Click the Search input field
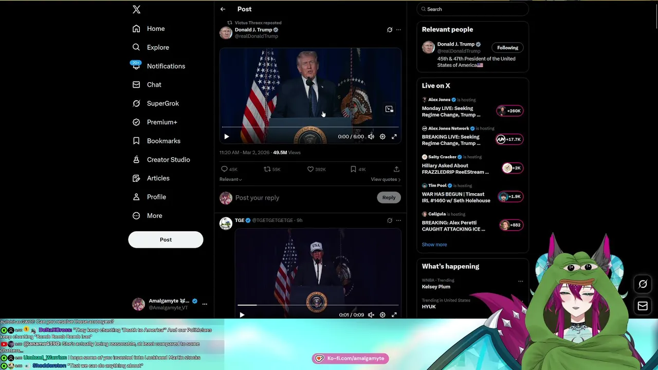 click(x=472, y=9)
